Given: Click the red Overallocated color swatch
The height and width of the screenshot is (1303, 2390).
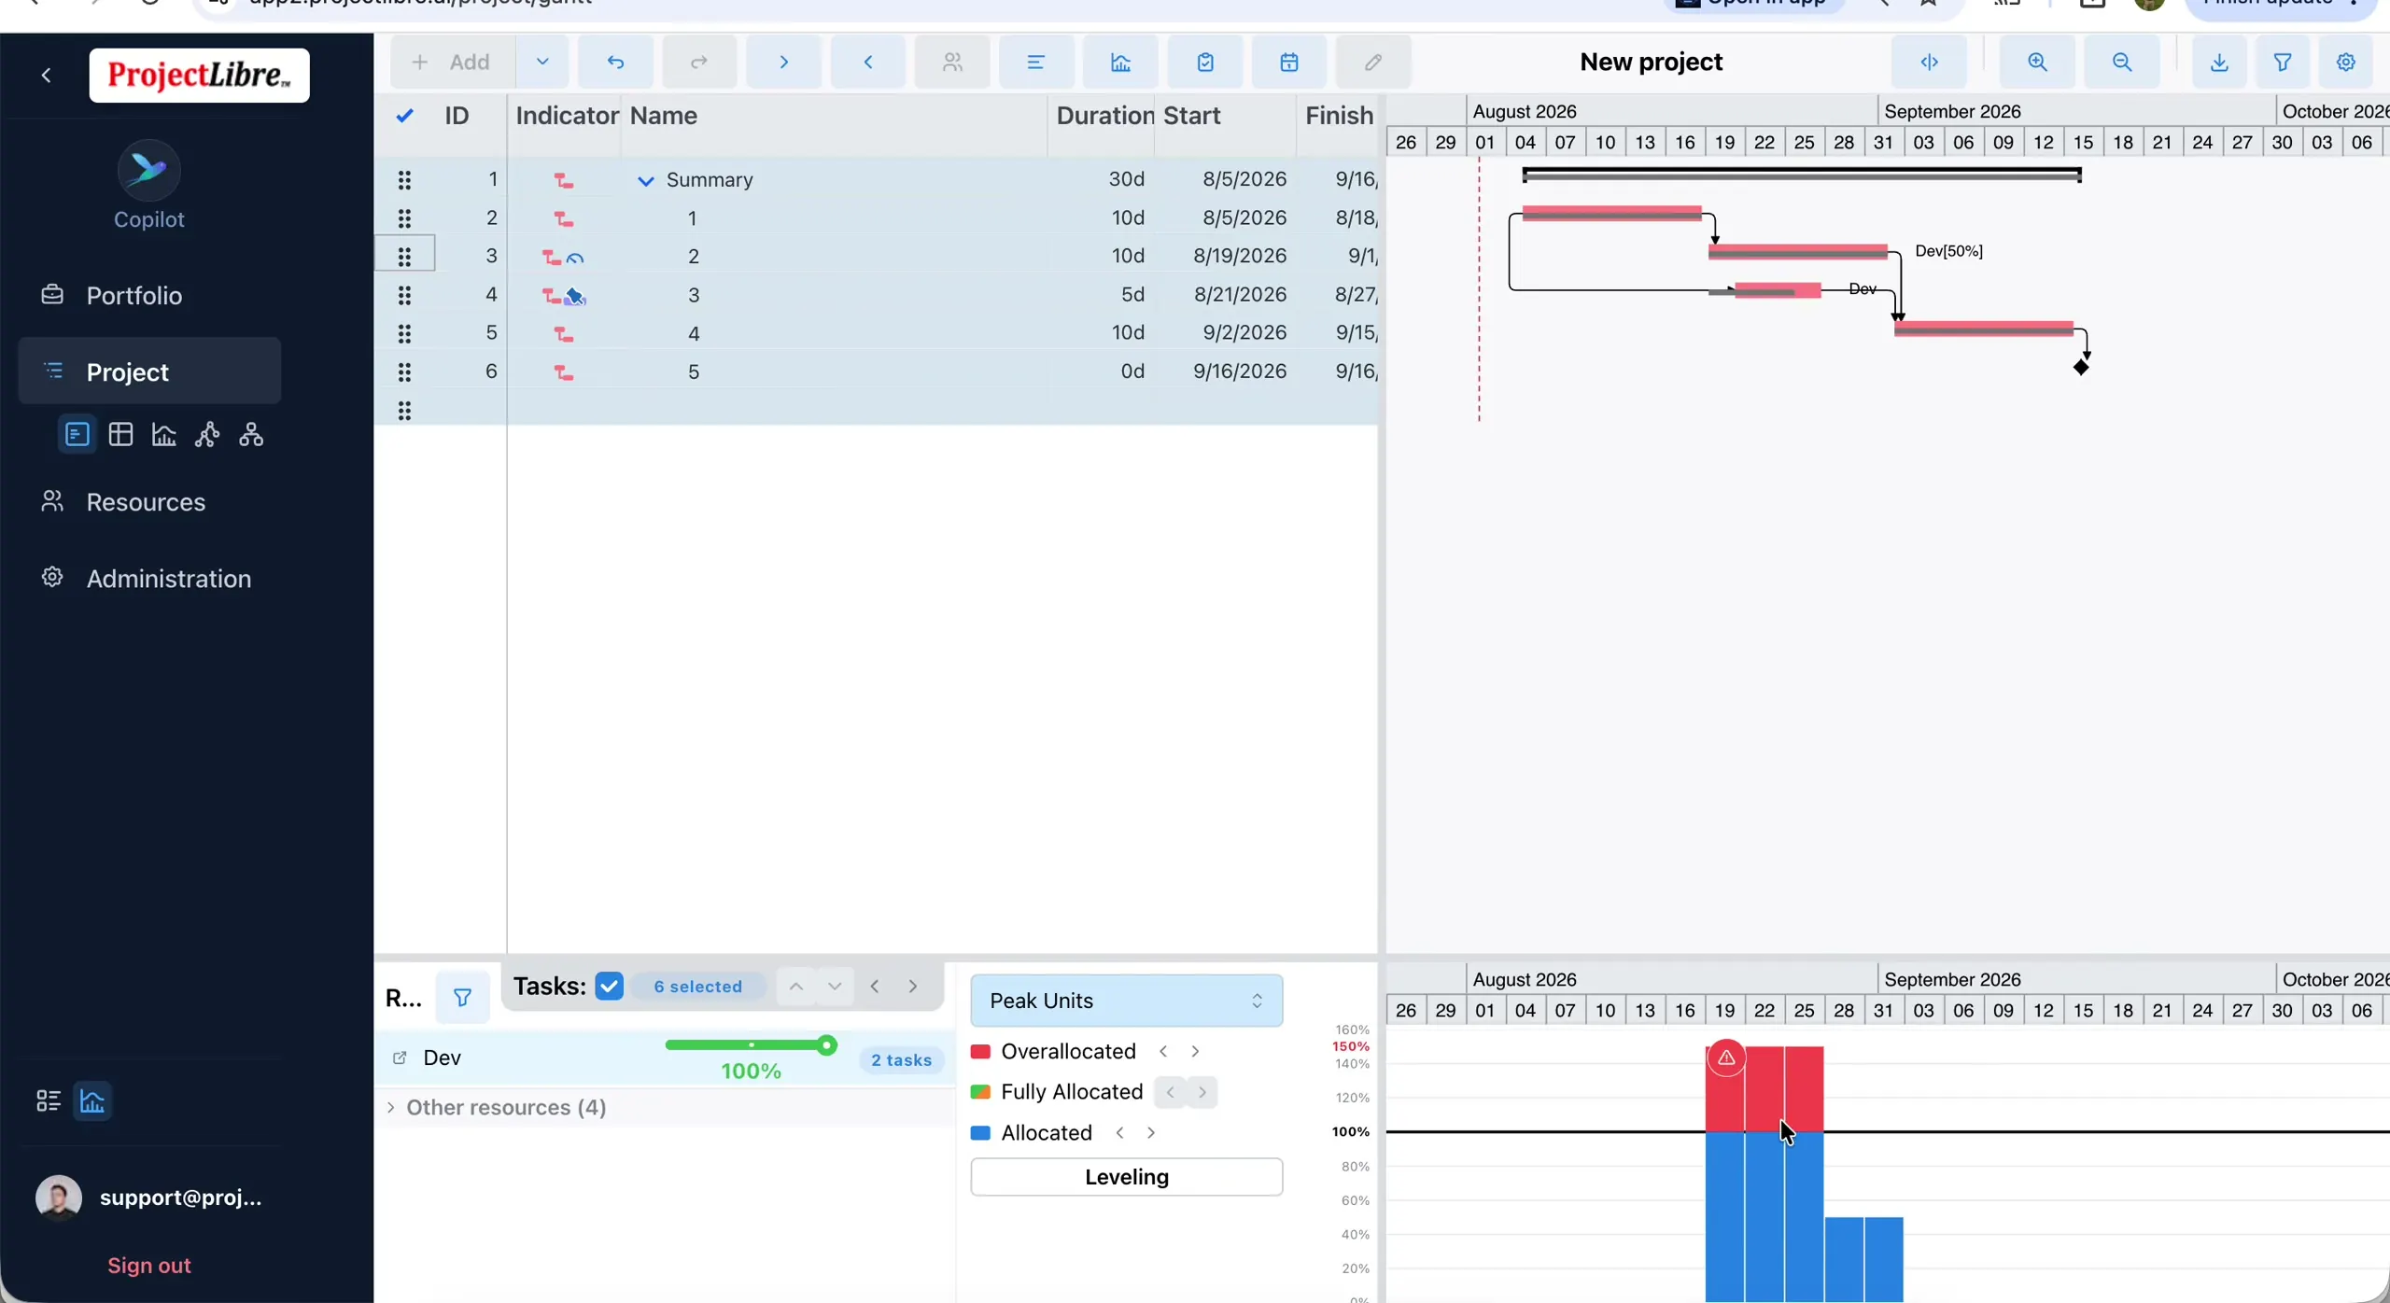Looking at the screenshot, I should coord(980,1052).
